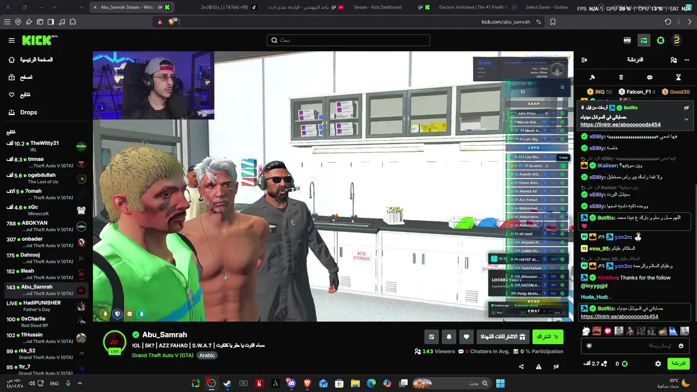
Task: Click the green Subscribe button
Action: 548,337
